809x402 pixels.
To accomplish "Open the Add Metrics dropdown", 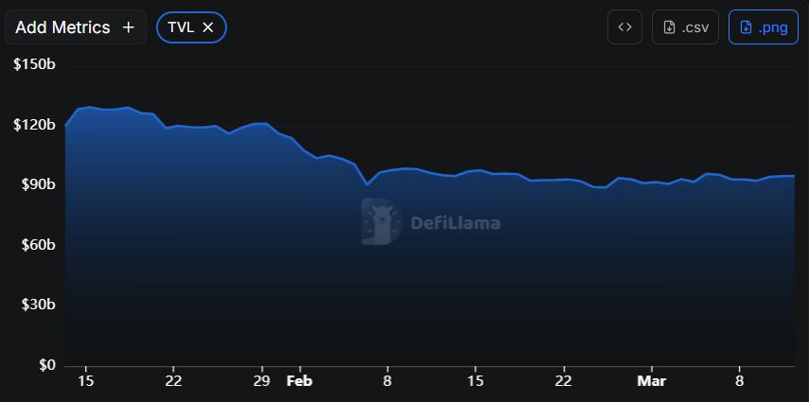I will [63, 27].
